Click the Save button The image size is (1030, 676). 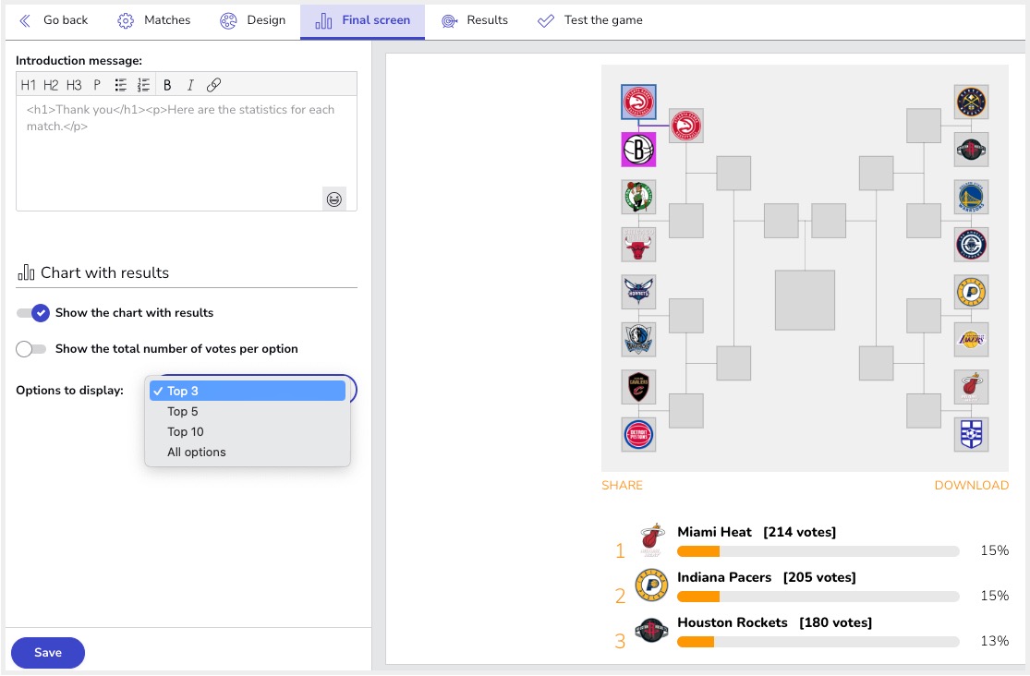[48, 652]
